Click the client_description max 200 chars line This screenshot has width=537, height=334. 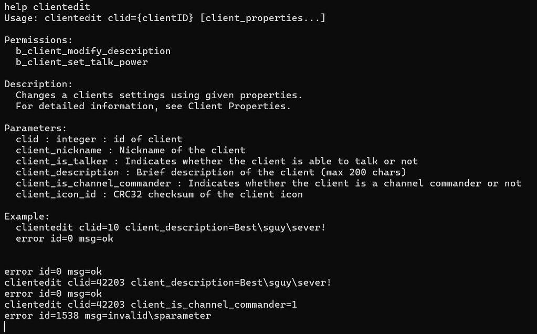[210, 172]
